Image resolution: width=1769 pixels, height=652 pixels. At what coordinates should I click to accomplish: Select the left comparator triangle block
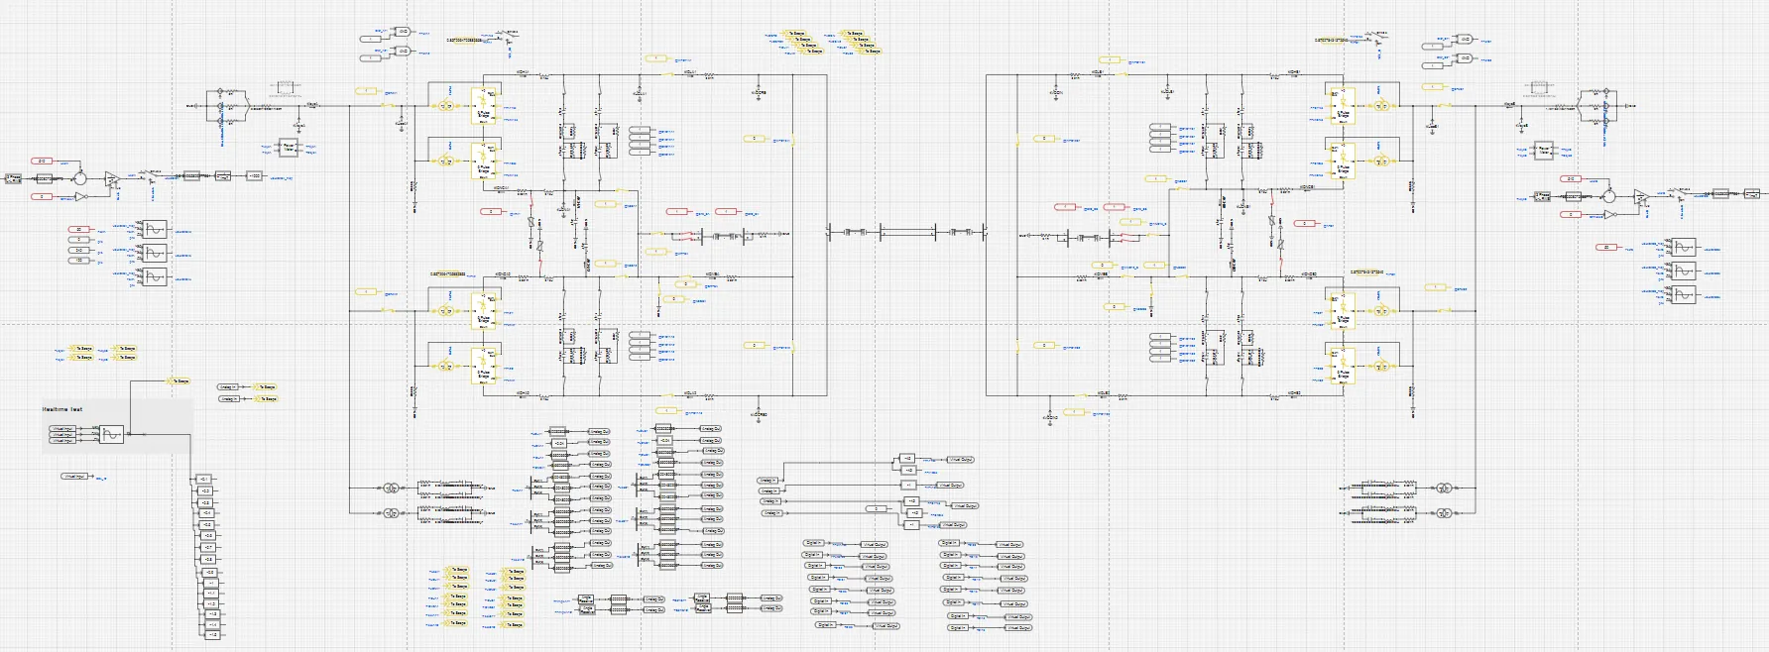[x=112, y=179]
